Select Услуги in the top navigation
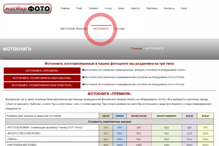The height and width of the screenshot is (146, 219). coord(108,8)
